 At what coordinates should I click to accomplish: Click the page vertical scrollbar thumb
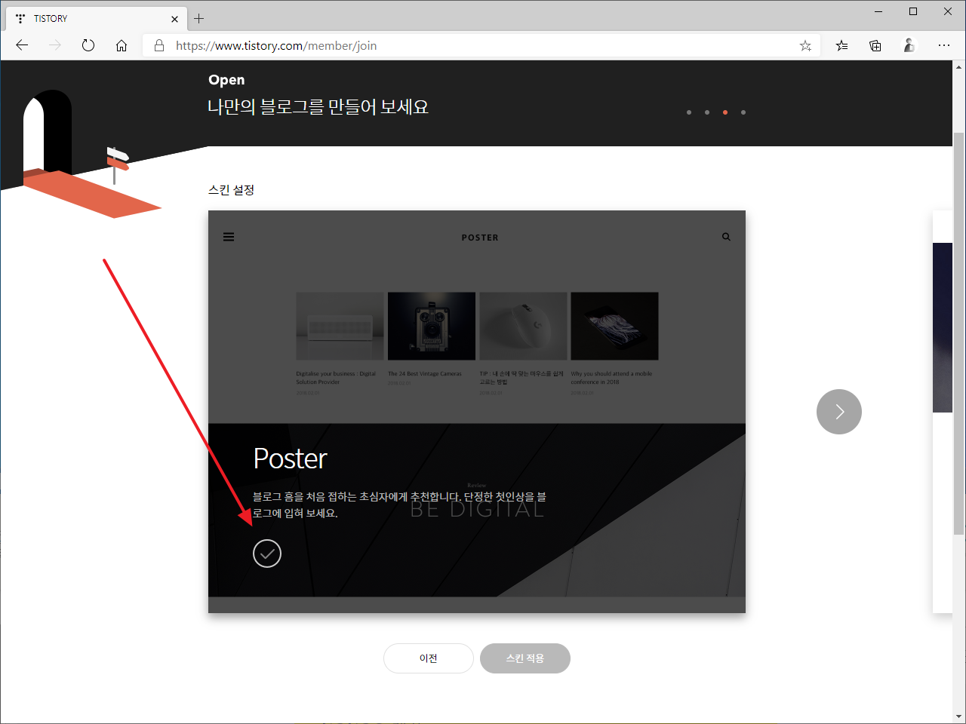coord(958,333)
